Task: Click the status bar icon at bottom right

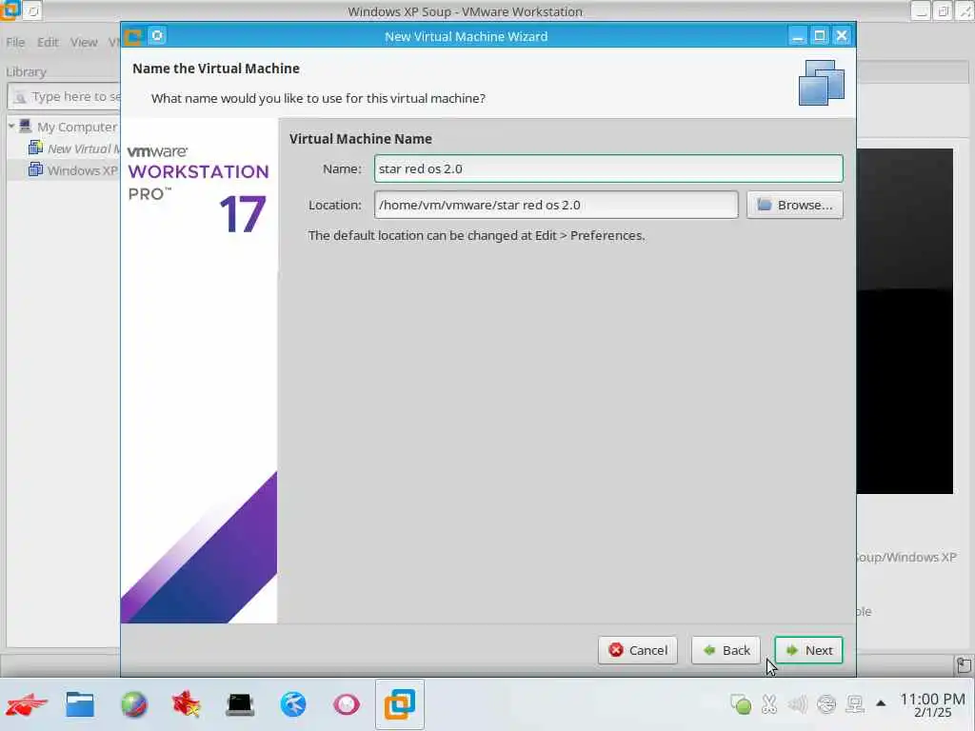Action: pos(964,665)
